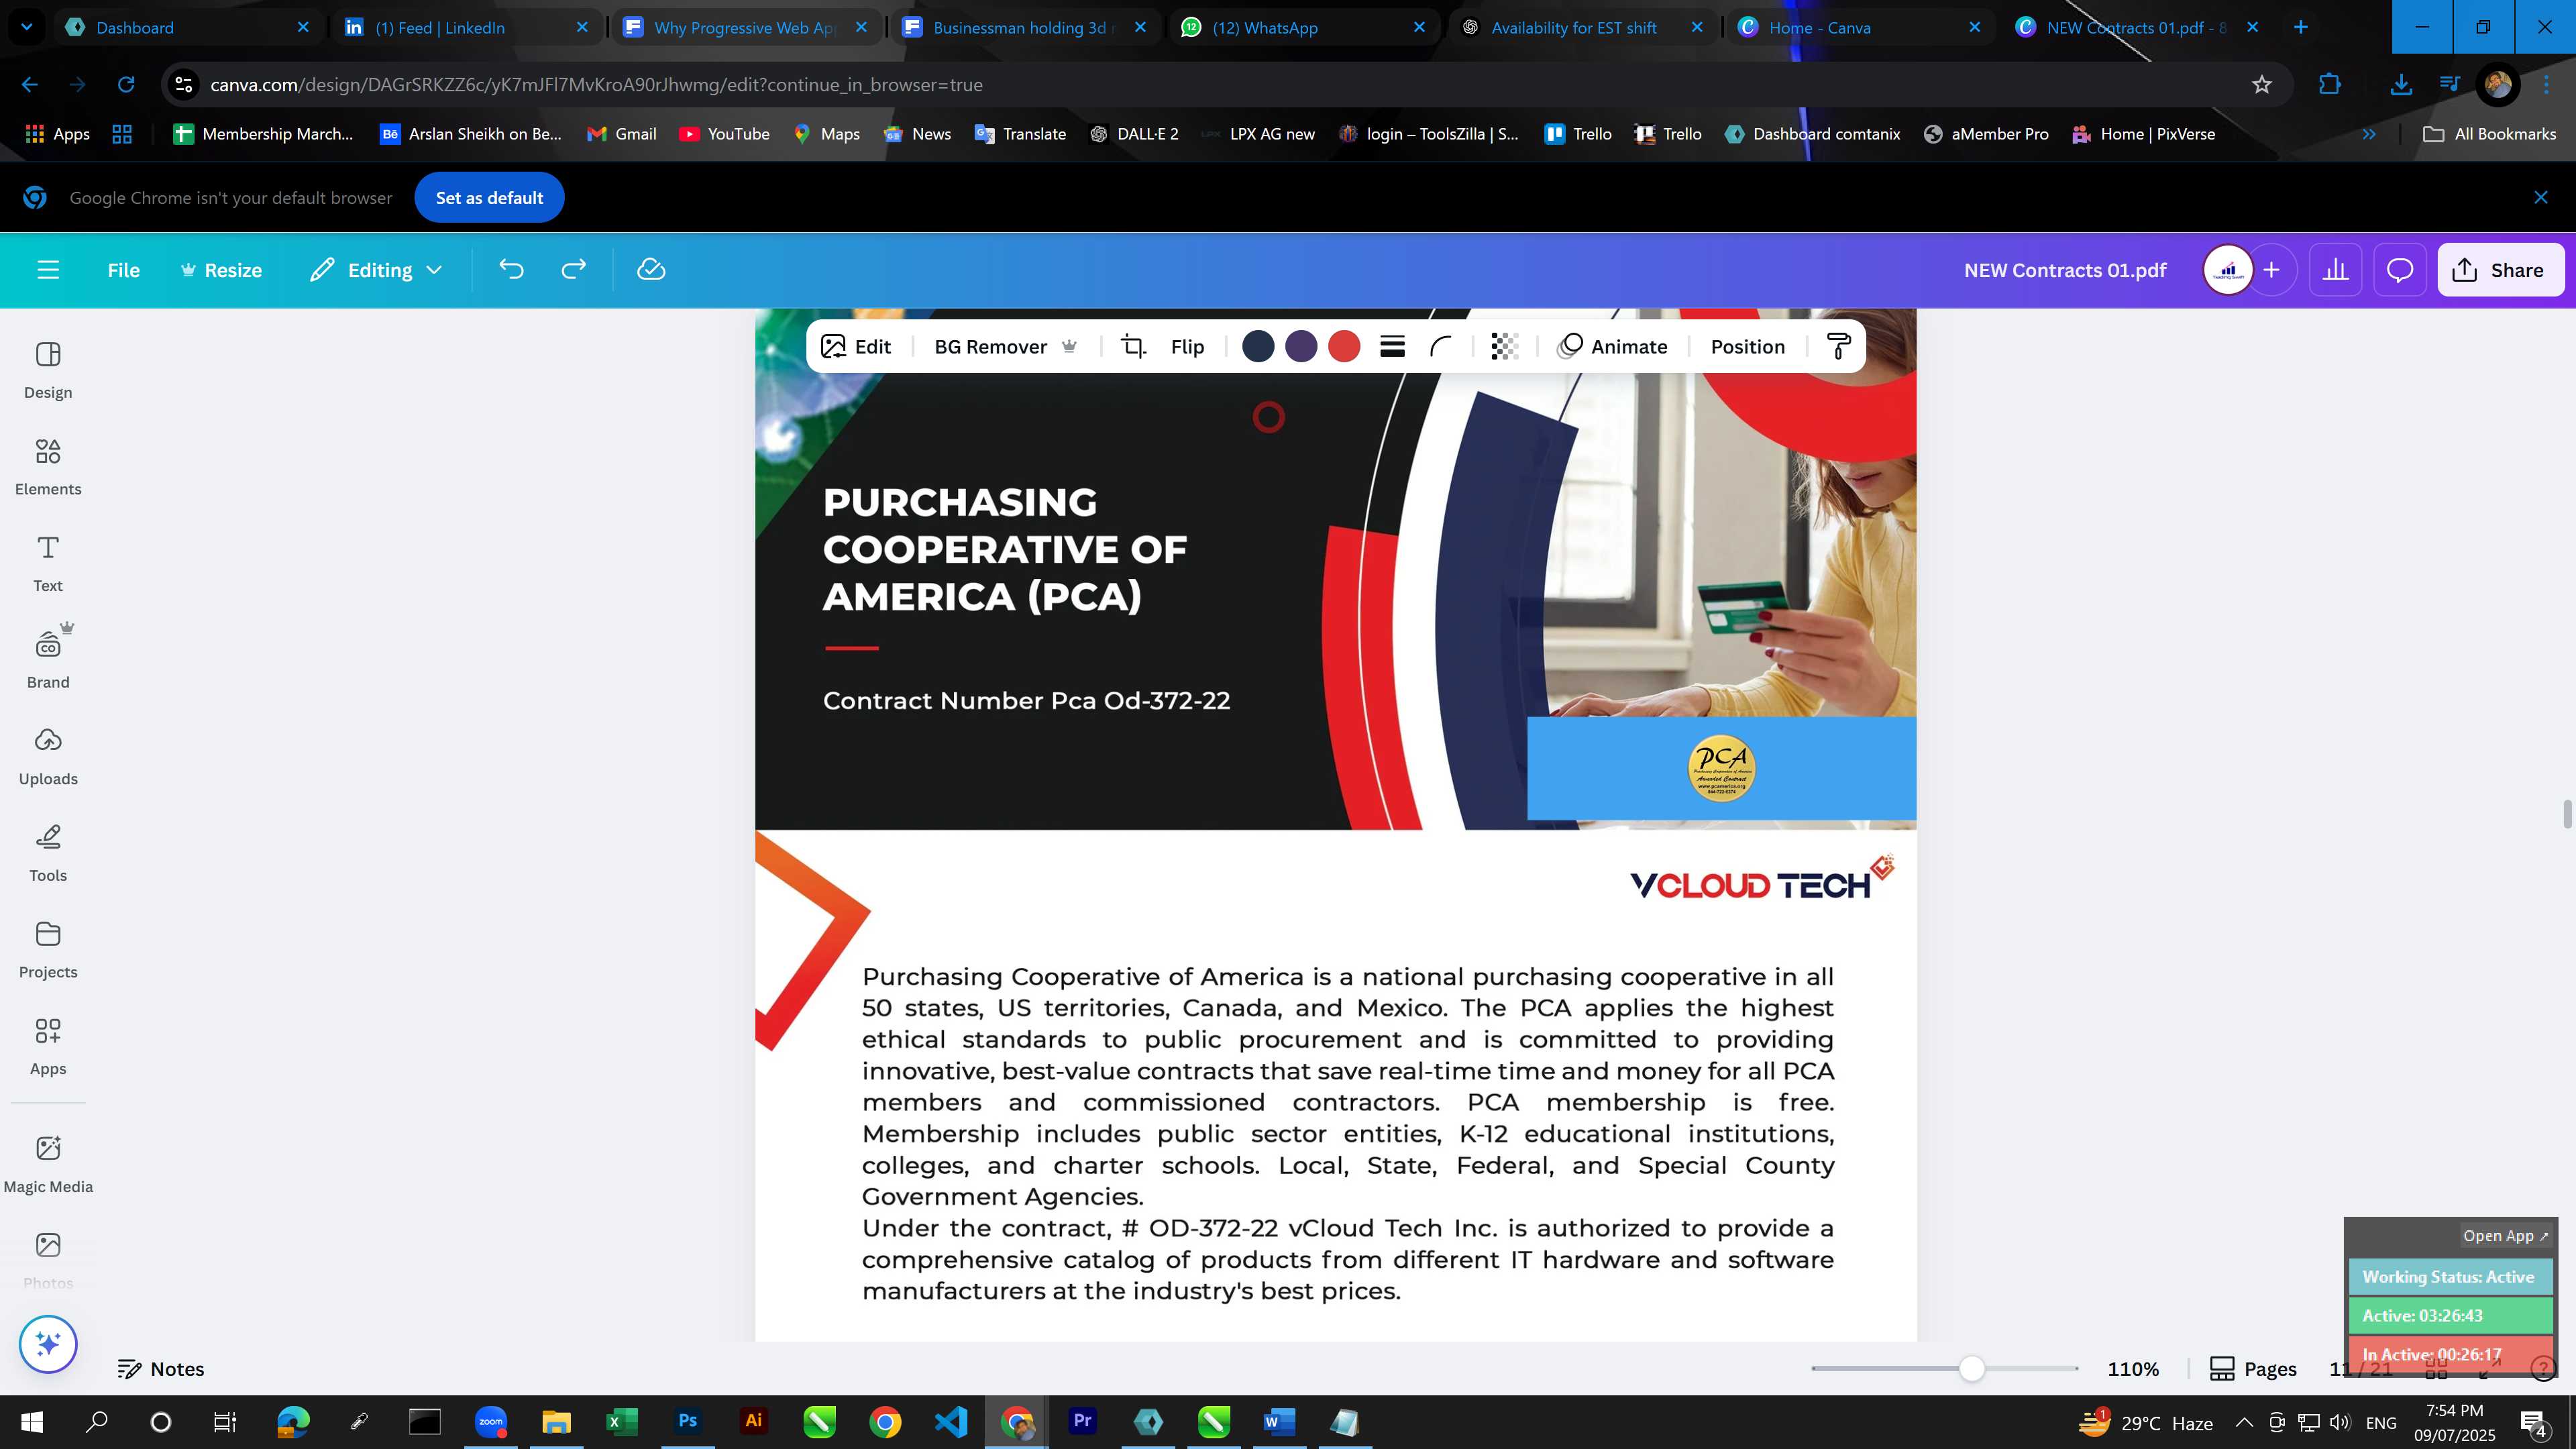Open the analytics bar chart icon
The height and width of the screenshot is (1449, 2576).
(x=2335, y=270)
